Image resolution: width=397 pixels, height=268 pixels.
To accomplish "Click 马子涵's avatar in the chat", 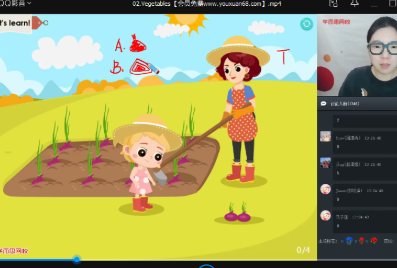I will pyautogui.click(x=325, y=215).
